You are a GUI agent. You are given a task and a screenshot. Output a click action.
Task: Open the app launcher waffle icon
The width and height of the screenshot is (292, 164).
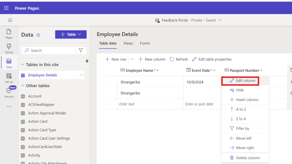point(6,8)
